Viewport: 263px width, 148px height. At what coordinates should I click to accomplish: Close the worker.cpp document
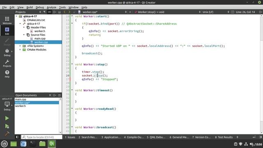(x=130, y=12)
